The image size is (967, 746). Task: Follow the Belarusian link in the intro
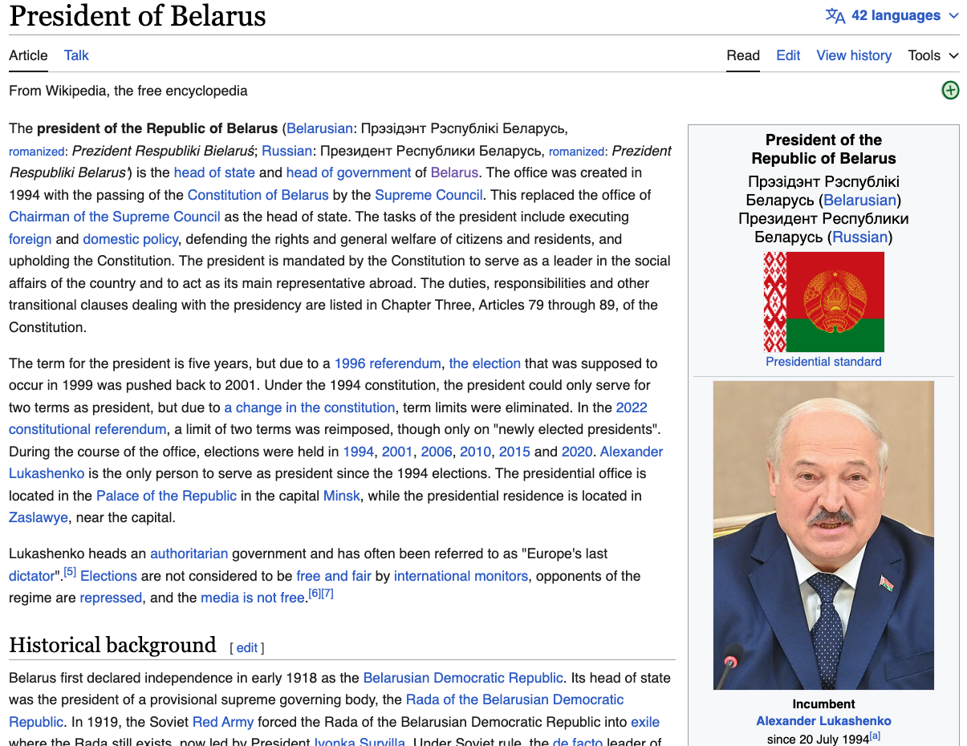(x=319, y=128)
